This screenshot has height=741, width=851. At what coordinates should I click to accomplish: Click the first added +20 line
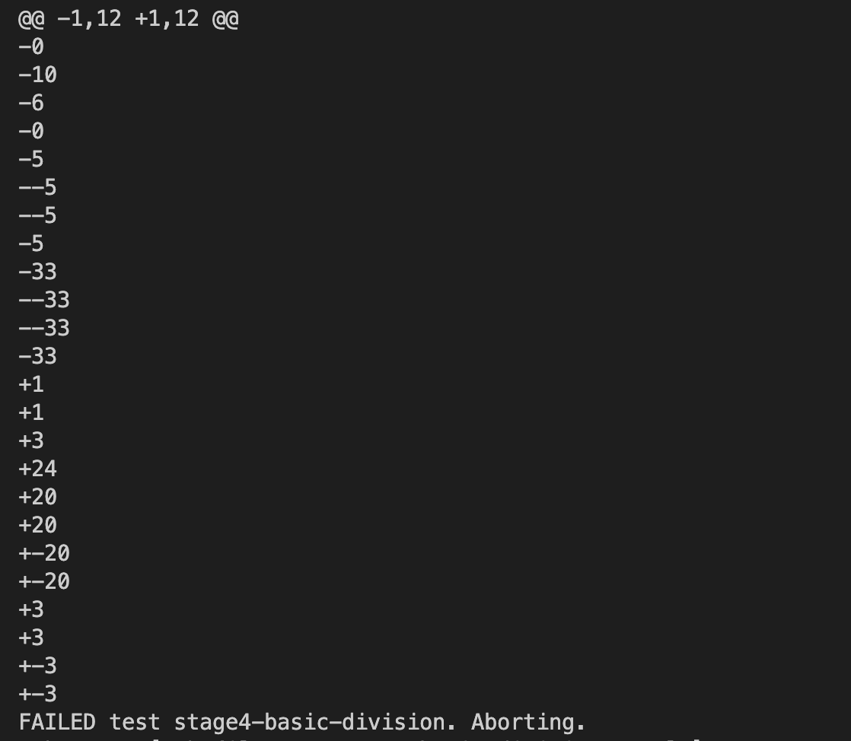click(37, 497)
